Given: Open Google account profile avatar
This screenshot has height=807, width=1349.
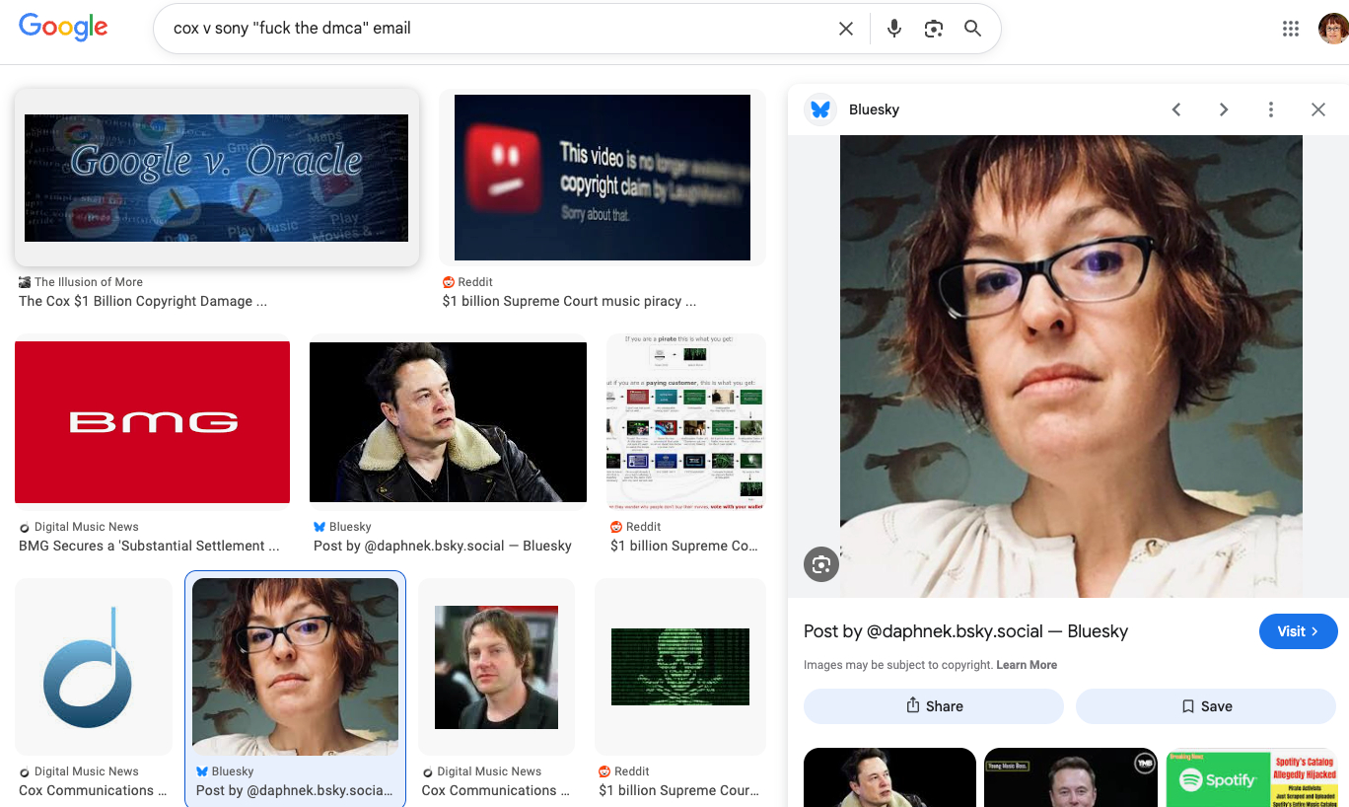Looking at the screenshot, I should click(x=1332, y=29).
